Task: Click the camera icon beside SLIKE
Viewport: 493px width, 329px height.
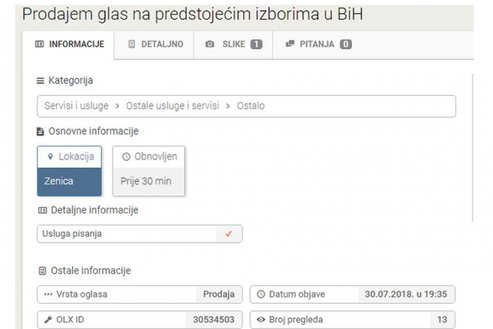Action: coord(210,44)
